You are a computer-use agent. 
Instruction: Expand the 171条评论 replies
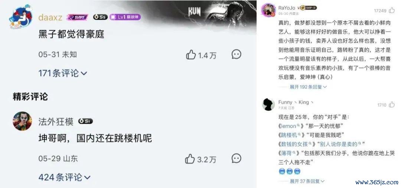(x=63, y=74)
